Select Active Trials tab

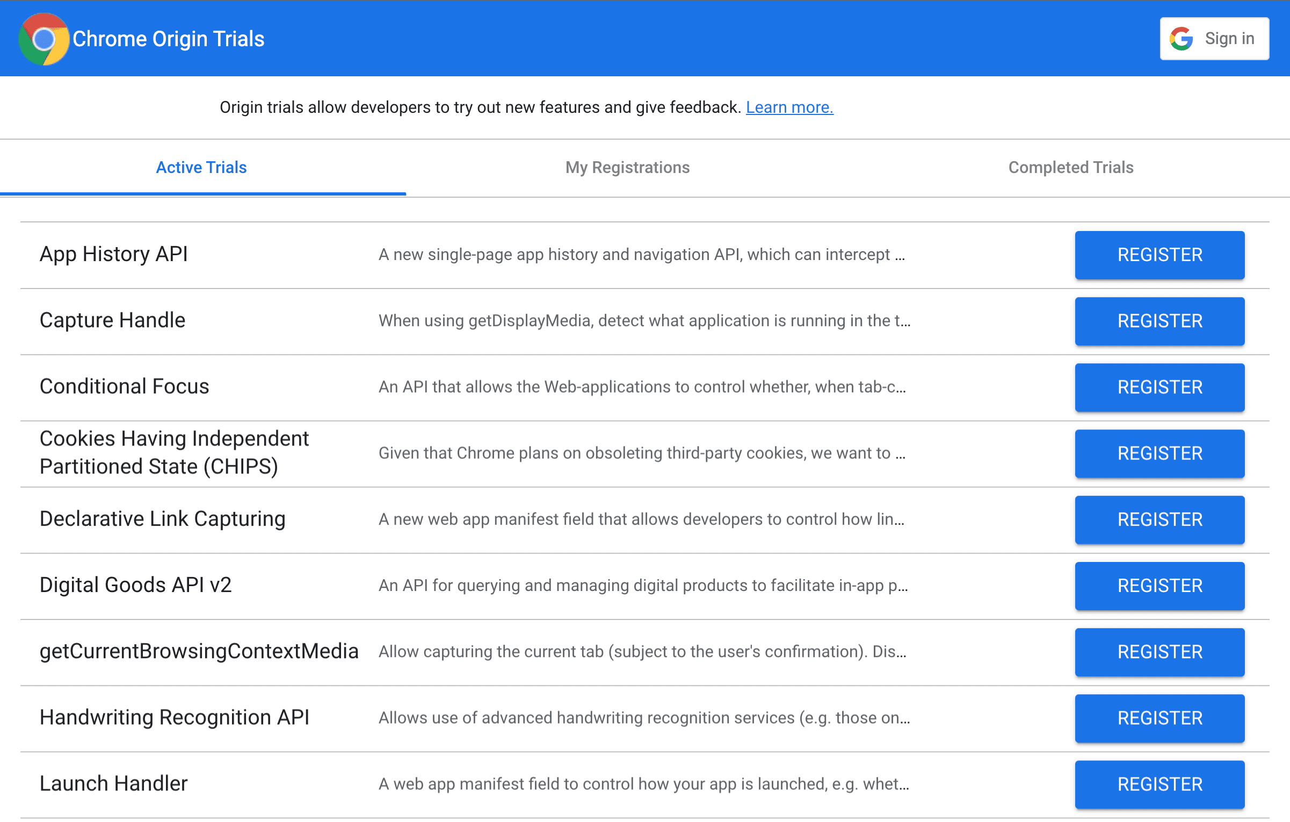pyautogui.click(x=200, y=168)
